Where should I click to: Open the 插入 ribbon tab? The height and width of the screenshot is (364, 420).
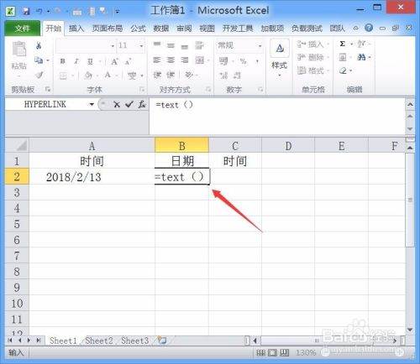tap(76, 29)
